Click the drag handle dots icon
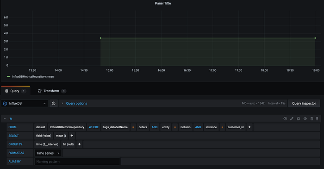 point(317,119)
